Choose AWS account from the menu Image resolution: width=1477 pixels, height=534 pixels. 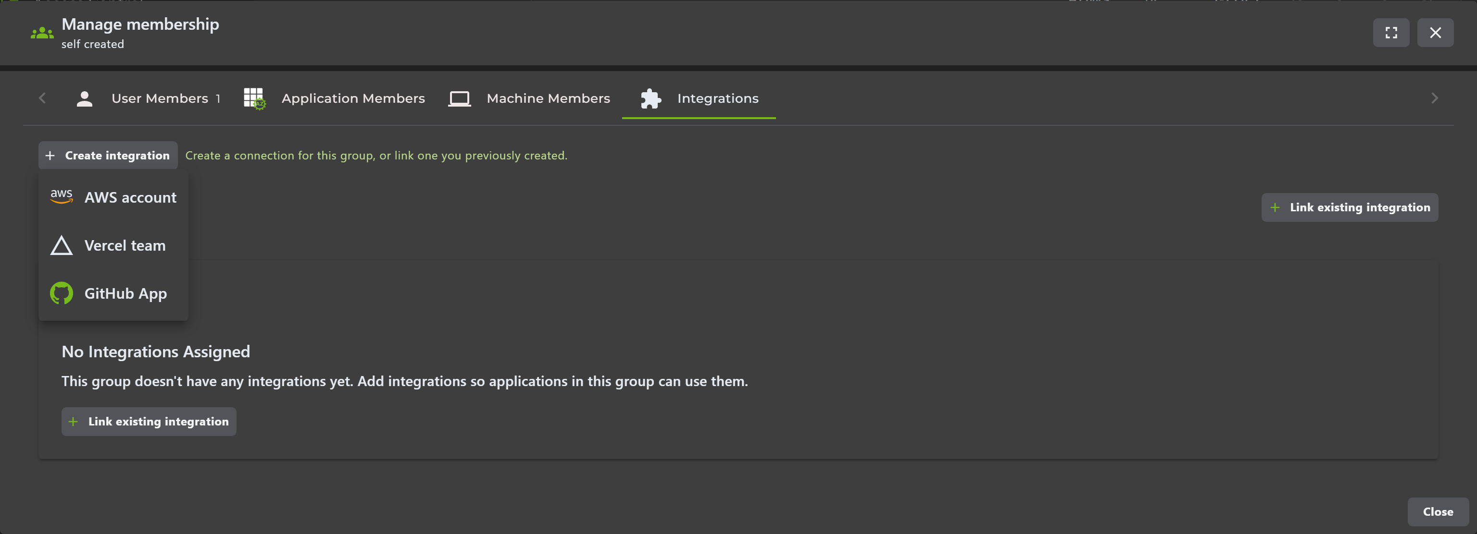pos(113,198)
